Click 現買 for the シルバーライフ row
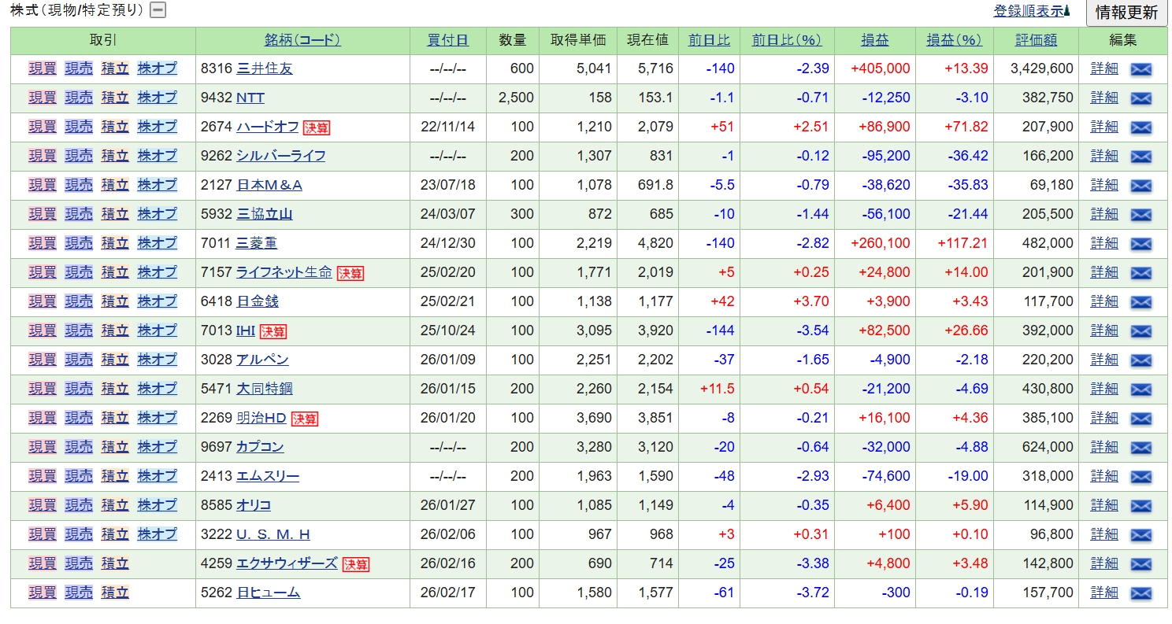Image resolution: width=1172 pixels, height=624 pixels. (43, 156)
